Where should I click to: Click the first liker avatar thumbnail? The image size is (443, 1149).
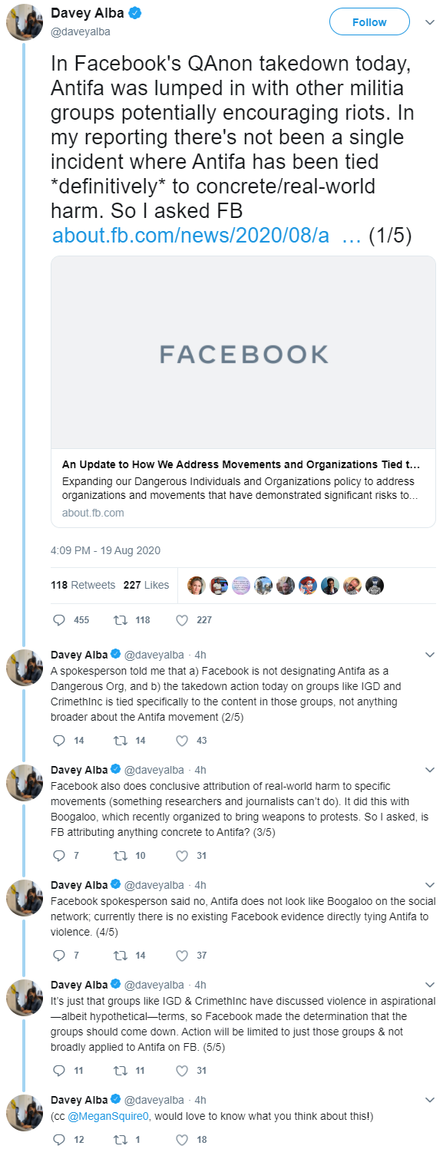[x=197, y=585]
